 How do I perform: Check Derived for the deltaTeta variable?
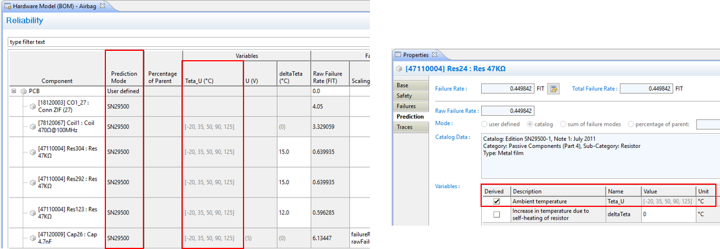tap(496, 215)
